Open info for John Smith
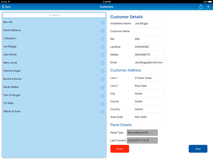This screenshot has width=213, height=160. [x=102, y=55]
